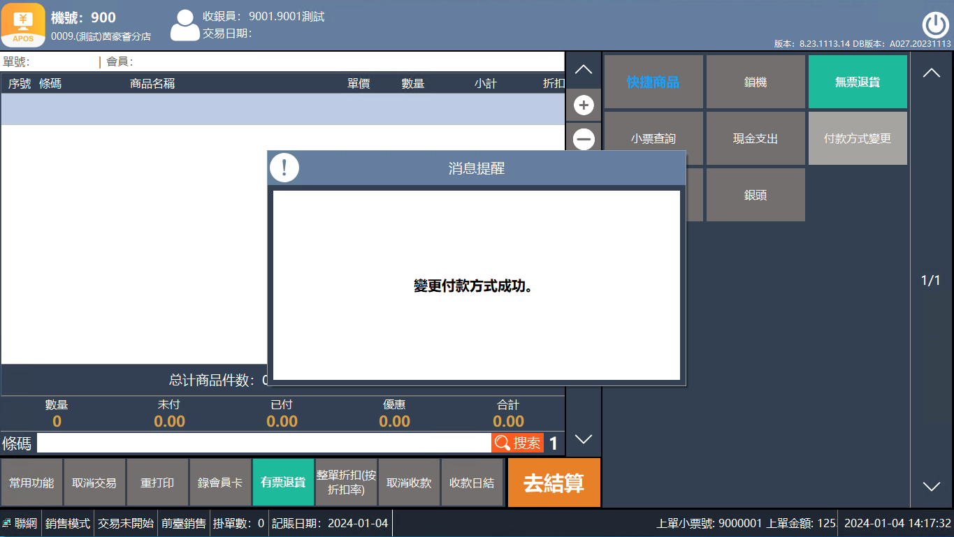Click 取消交易 to cancel transaction
The image size is (954, 537).
click(x=94, y=483)
